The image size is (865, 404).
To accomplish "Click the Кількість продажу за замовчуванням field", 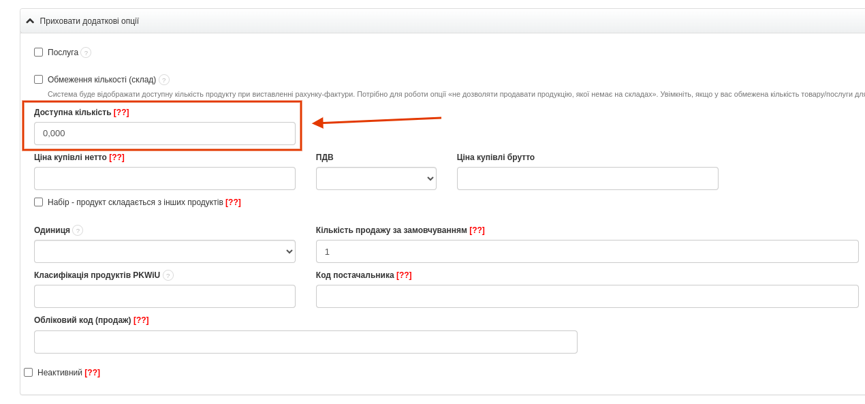I will 587,251.
